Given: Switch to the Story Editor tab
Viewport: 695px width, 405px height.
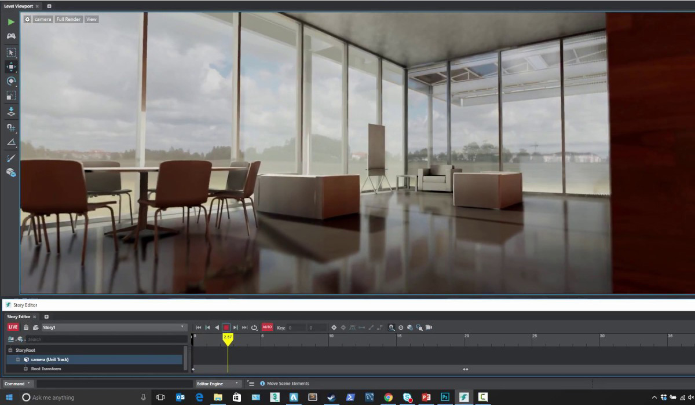Looking at the screenshot, I should click(19, 316).
